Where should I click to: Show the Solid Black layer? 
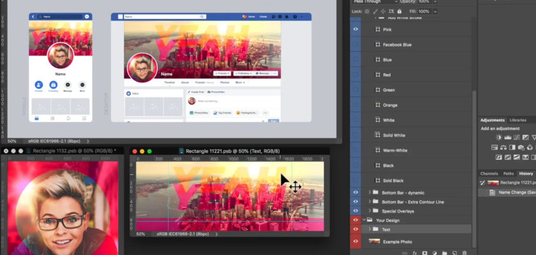(355, 180)
